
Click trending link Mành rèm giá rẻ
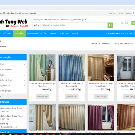coord(80,20)
